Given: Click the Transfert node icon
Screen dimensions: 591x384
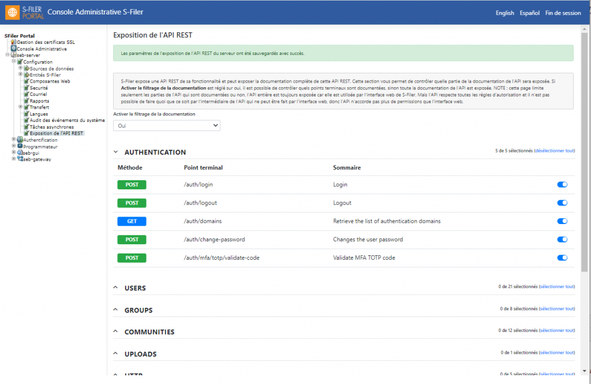Looking at the screenshot, I should (27, 107).
